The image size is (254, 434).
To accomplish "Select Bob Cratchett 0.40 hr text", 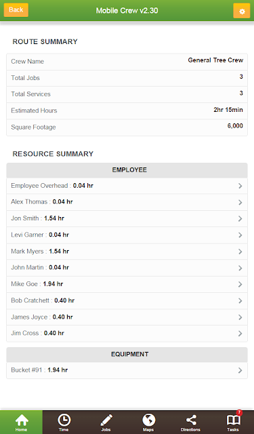I will click(43, 300).
